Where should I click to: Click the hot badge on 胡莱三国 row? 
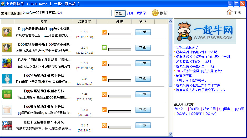point(104,63)
